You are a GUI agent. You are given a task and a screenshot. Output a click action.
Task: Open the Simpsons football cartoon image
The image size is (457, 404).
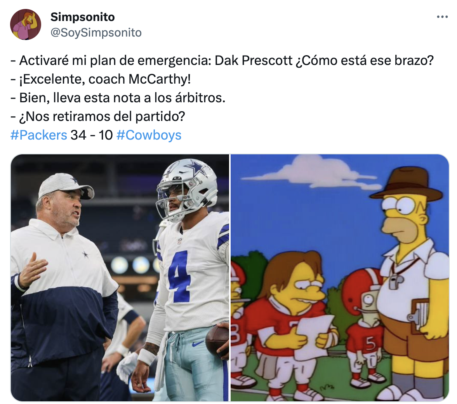coord(340,278)
